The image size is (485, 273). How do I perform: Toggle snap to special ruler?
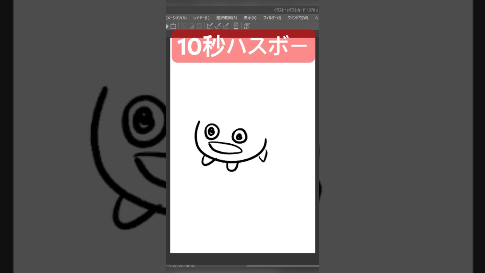[x=218, y=26]
